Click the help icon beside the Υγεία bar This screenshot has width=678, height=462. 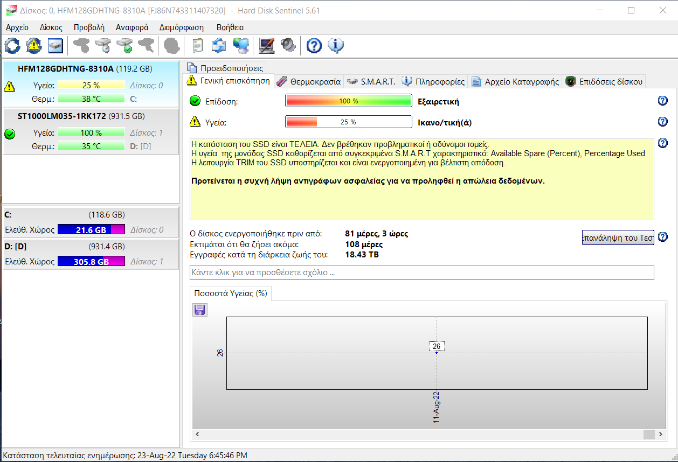click(663, 122)
